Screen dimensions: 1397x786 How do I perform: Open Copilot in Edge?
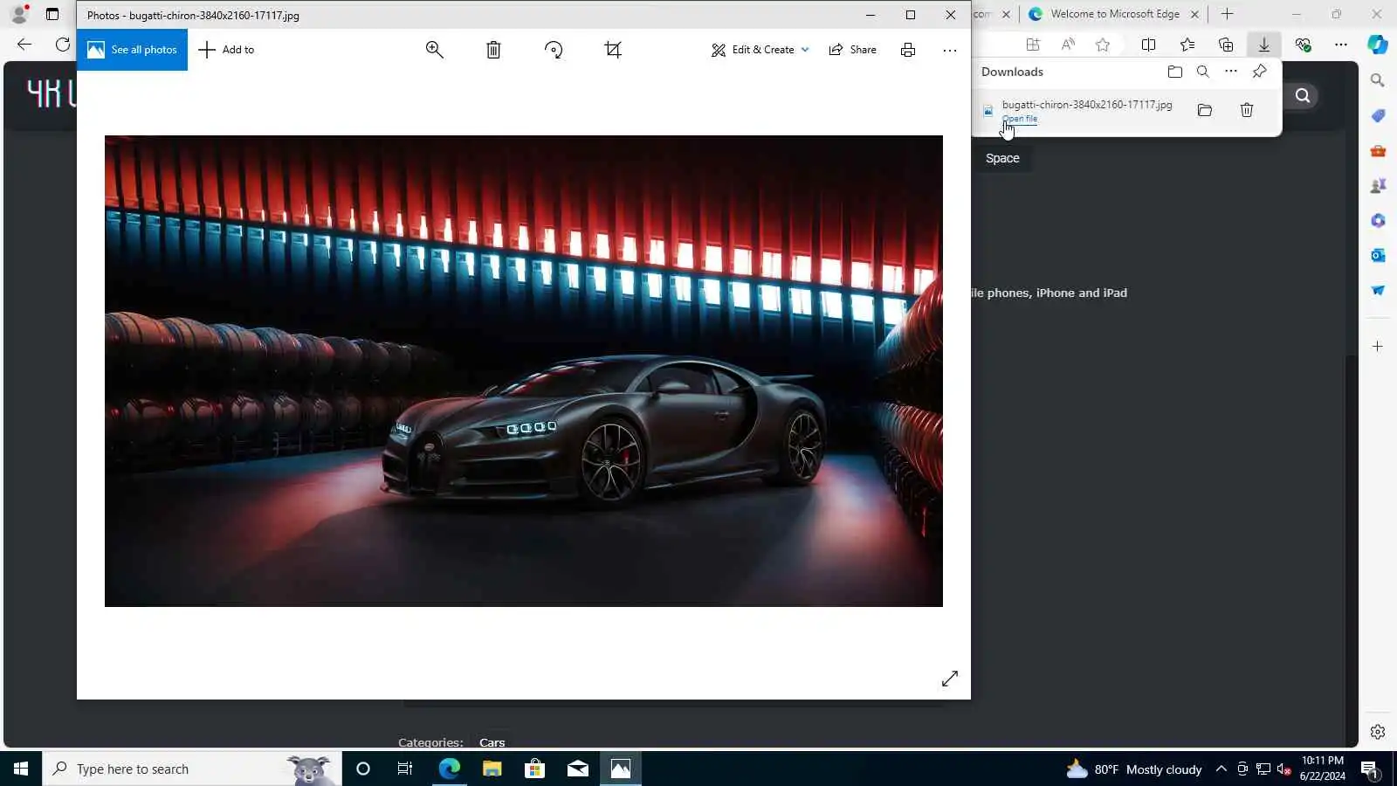[x=1378, y=45]
